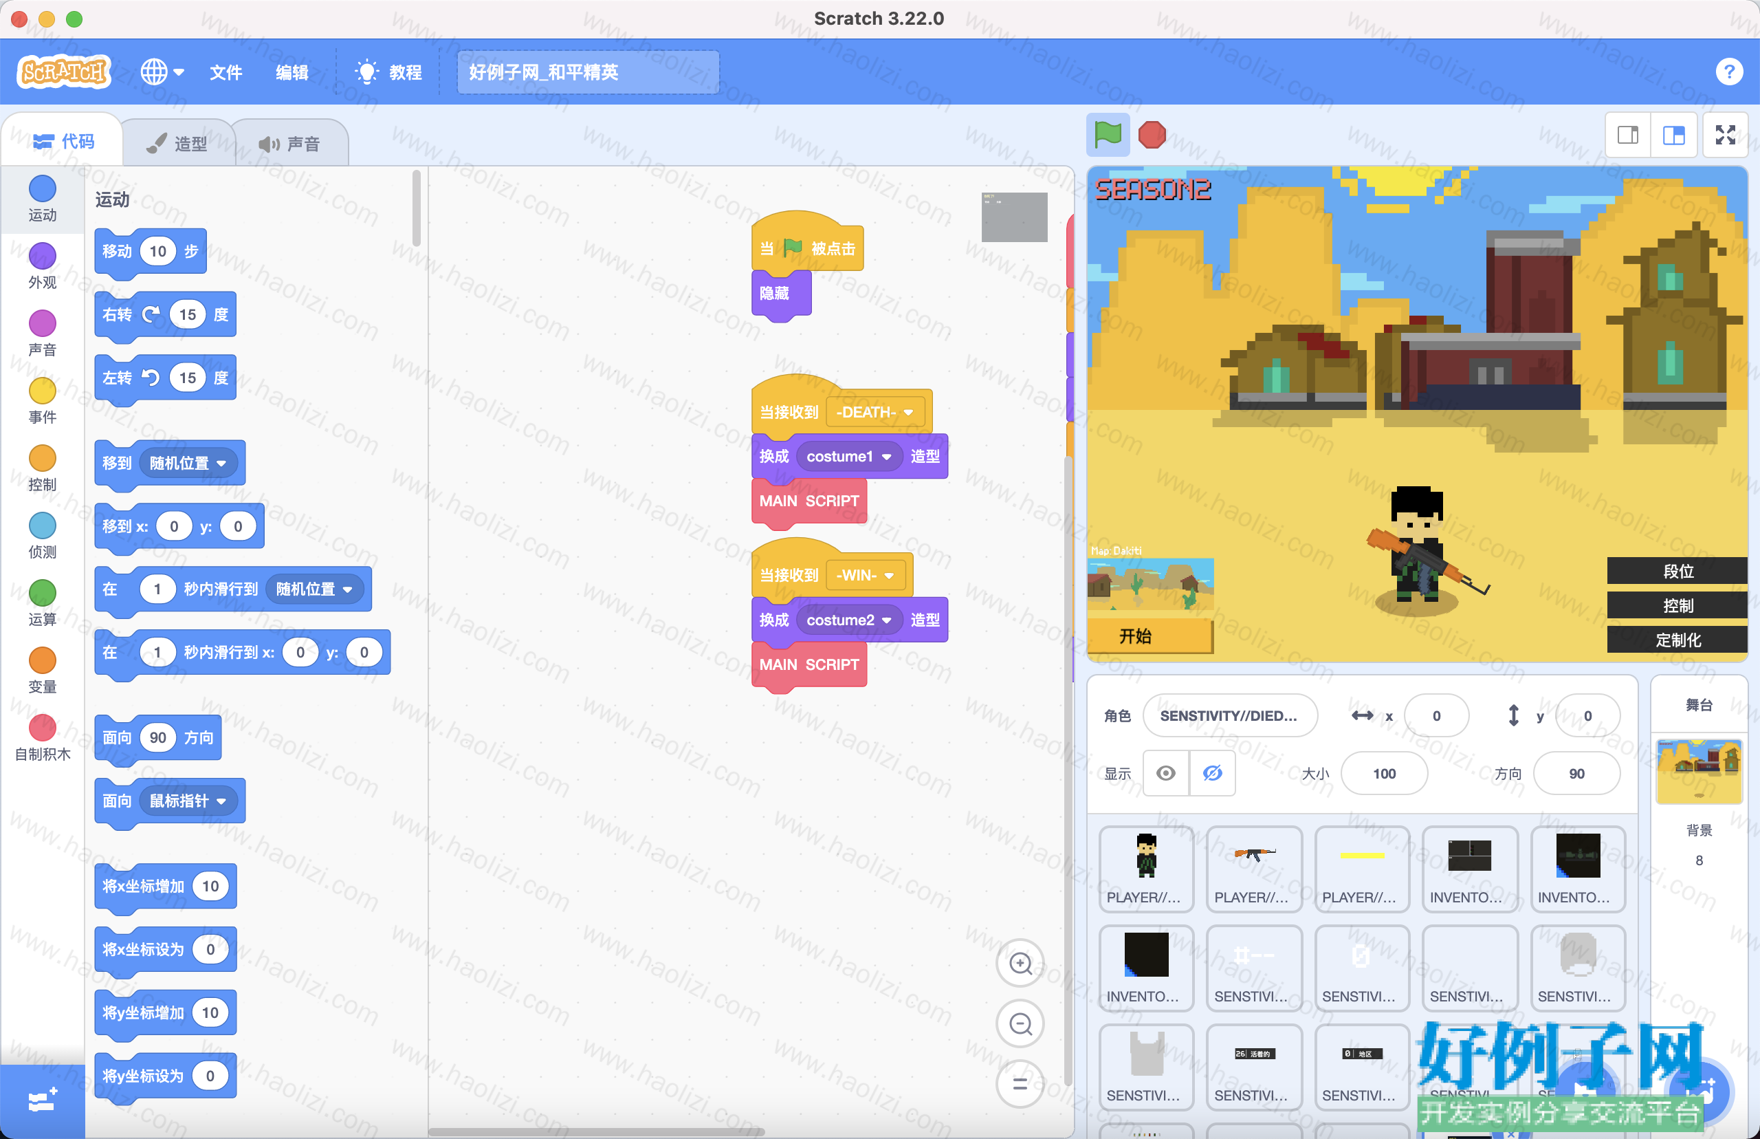Zoom out the code workspace
The width and height of the screenshot is (1760, 1139).
point(1020,1023)
